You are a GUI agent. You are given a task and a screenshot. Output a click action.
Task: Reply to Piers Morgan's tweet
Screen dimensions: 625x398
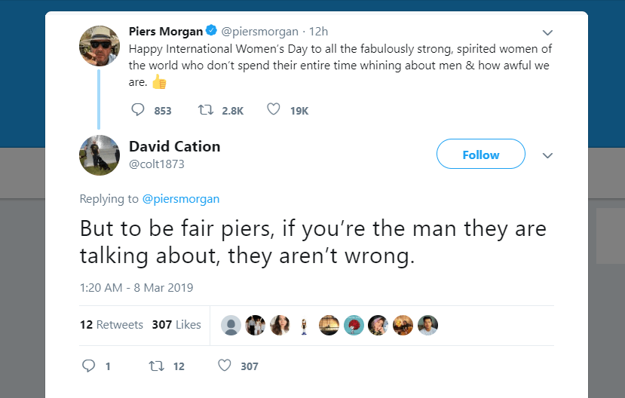pos(138,110)
